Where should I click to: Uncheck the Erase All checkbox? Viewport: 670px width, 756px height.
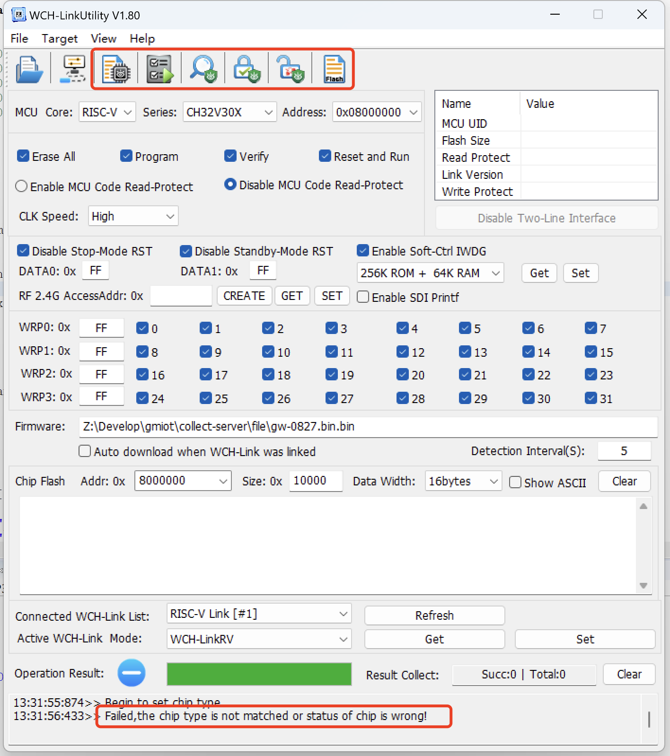click(x=23, y=156)
